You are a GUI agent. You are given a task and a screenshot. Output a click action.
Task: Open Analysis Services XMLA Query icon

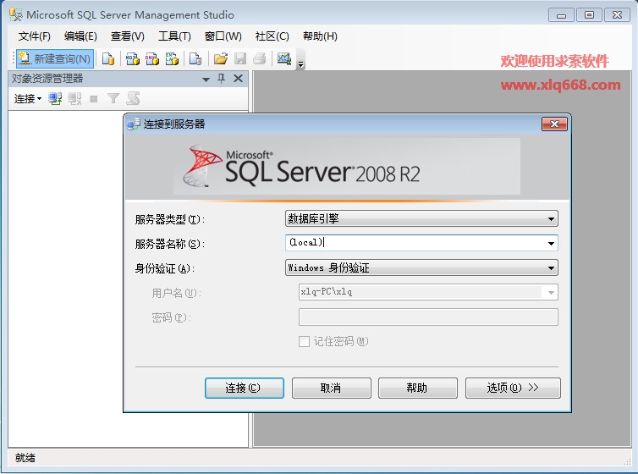pos(172,58)
